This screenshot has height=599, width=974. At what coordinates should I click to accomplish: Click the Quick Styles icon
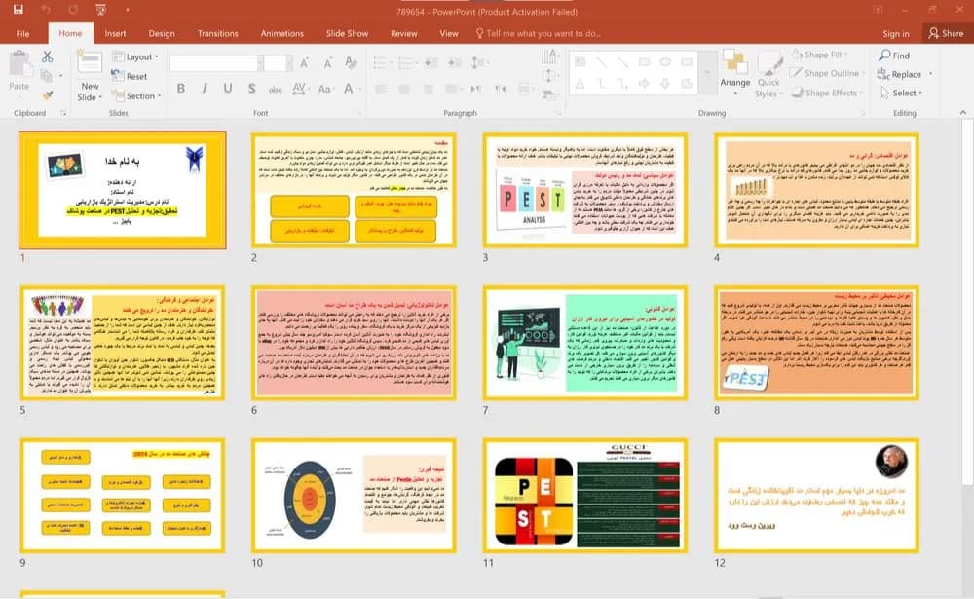[x=769, y=63]
